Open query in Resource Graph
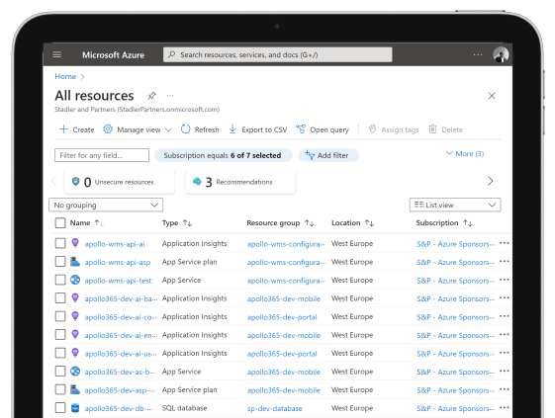 pyautogui.click(x=323, y=129)
